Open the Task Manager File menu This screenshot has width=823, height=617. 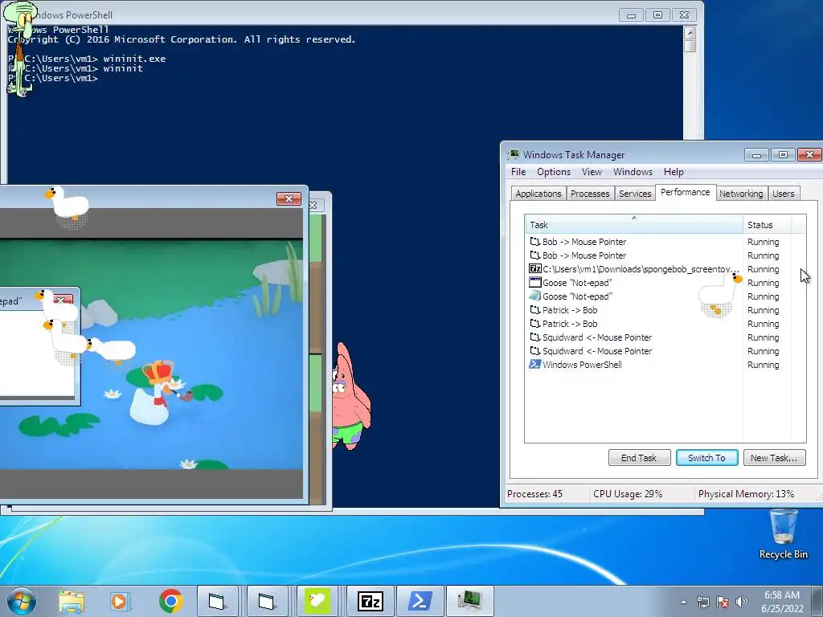tap(518, 172)
